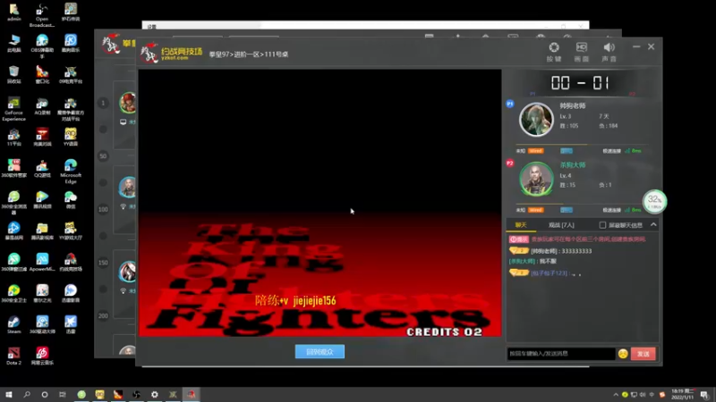
Task: Open the YY语音 desktop icon
Action: tap(71, 138)
